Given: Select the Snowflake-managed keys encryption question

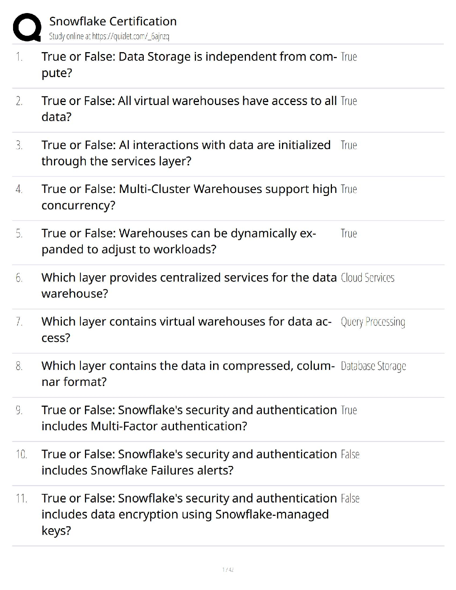Looking at the screenshot, I should pos(189,514).
